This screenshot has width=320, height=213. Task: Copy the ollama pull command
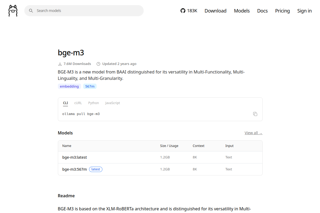point(255,114)
